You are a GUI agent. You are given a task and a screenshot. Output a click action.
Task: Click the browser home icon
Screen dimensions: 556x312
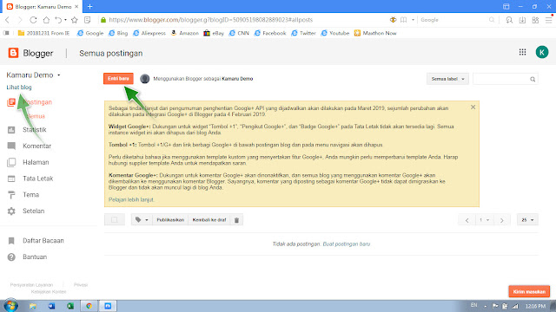pos(46,20)
